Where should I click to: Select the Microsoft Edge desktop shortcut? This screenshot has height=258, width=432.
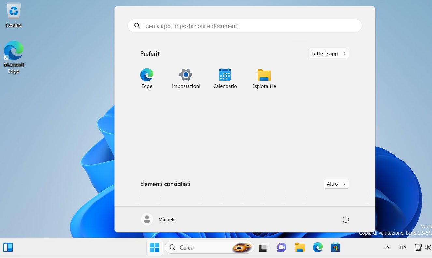[x=14, y=57]
